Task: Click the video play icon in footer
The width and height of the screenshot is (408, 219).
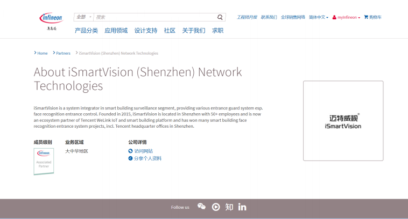Action: tap(216, 207)
